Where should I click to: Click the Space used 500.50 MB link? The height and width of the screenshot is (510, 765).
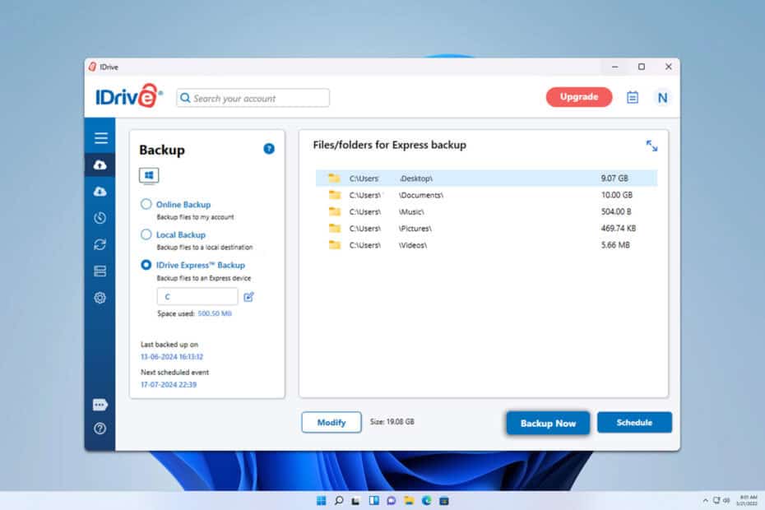point(215,313)
